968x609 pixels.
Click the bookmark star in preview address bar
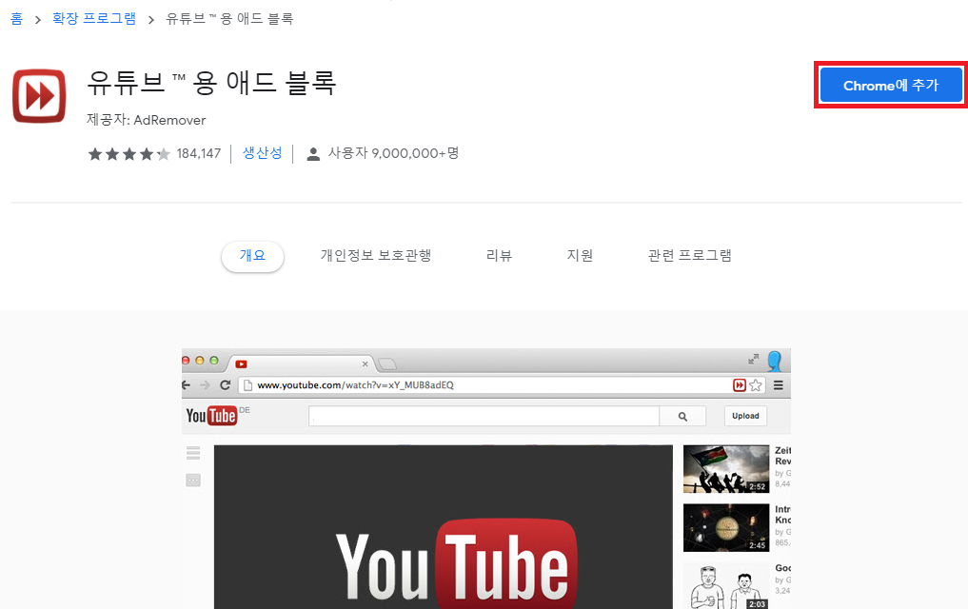pos(756,385)
